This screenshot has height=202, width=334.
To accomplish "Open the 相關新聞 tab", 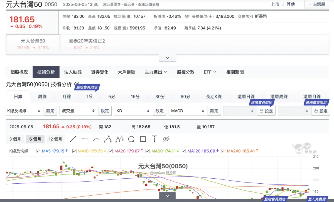I will coord(235,72).
